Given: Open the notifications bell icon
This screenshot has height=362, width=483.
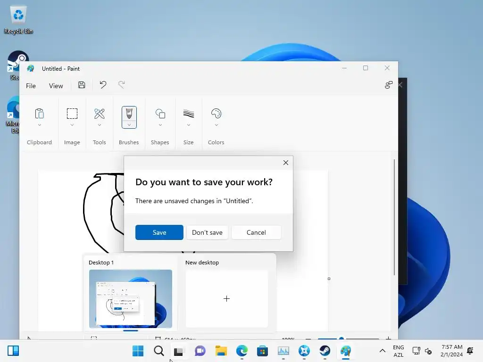Looking at the screenshot, I should click(470, 351).
